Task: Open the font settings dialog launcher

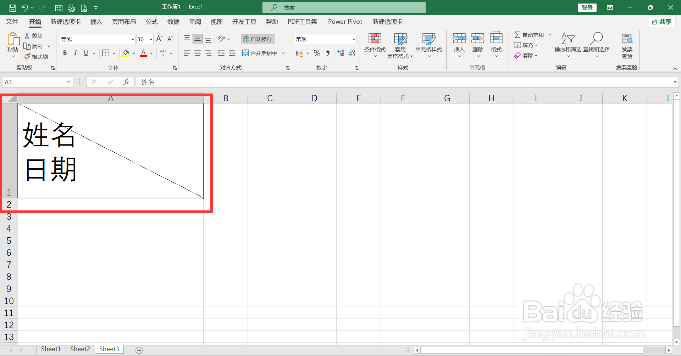Action: pos(175,68)
